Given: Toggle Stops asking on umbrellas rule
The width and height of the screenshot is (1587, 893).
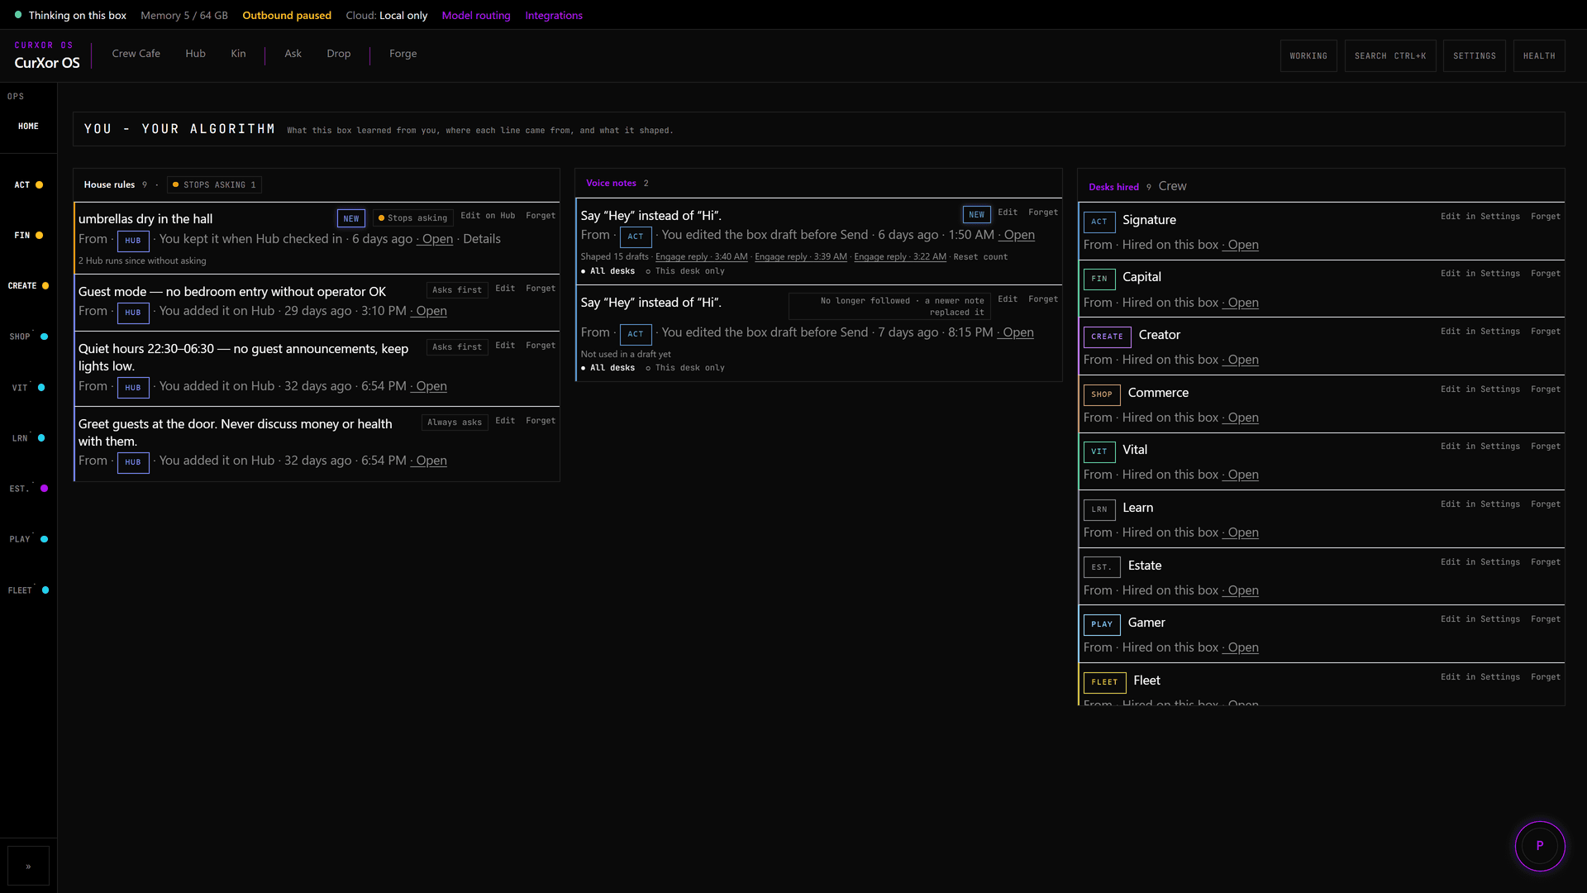Looking at the screenshot, I should 412,218.
